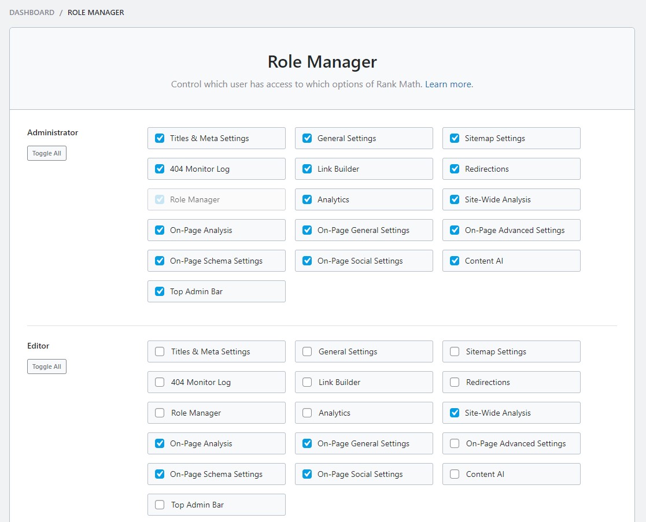Uncheck Administrator Analytics
Screen dimensions: 646x522
click(307, 199)
